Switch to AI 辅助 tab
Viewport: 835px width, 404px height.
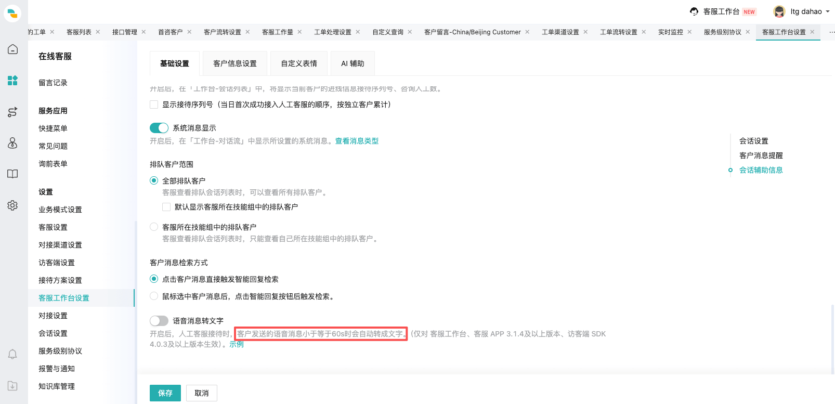click(353, 63)
